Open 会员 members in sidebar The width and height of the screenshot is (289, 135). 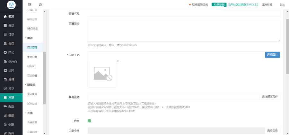pos(11,43)
